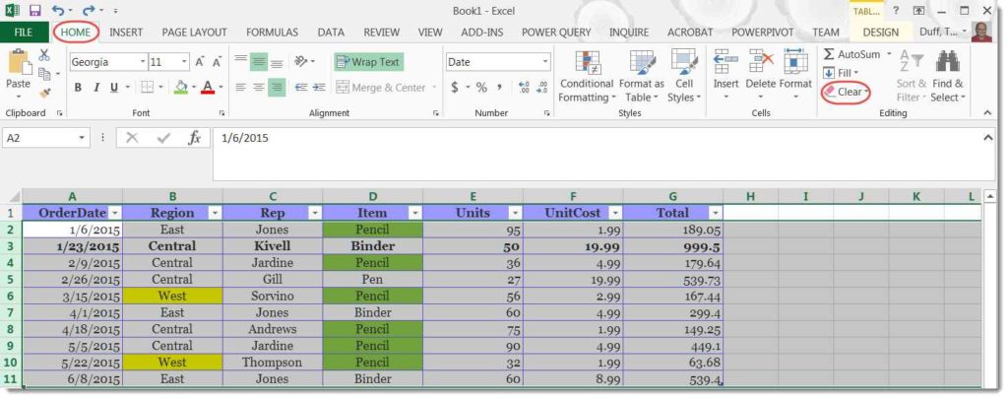Open the Name Box dropdown arrow
The image size is (1008, 399).
(x=81, y=138)
